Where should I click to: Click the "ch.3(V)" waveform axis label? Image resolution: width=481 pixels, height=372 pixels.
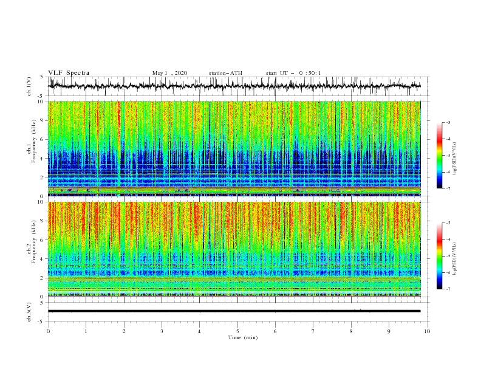[x=29, y=312]
